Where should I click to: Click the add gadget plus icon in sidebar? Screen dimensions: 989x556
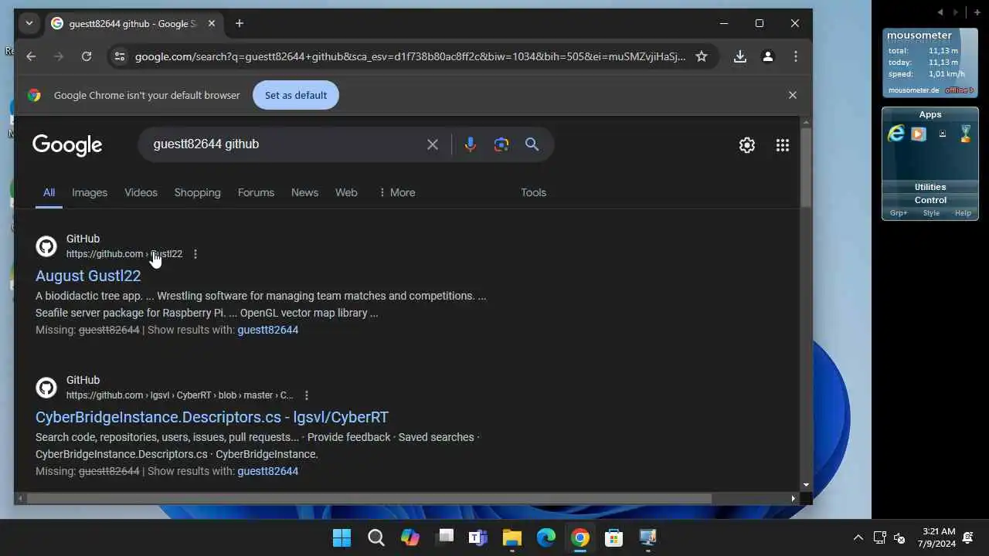coord(977,12)
